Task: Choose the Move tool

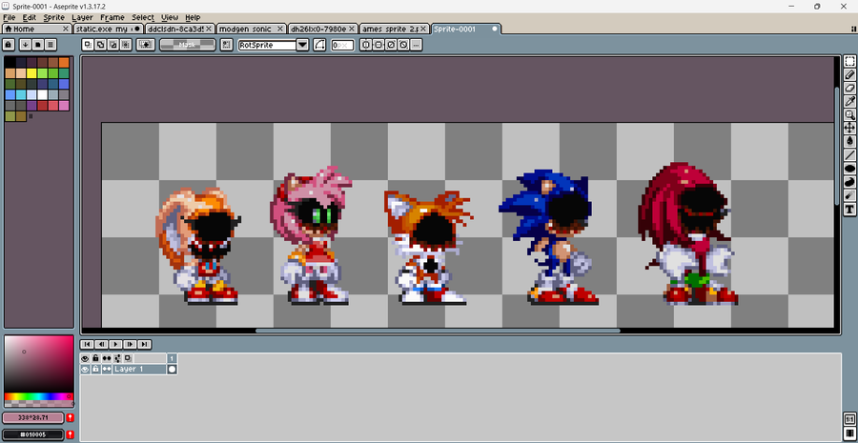Action: tap(849, 128)
